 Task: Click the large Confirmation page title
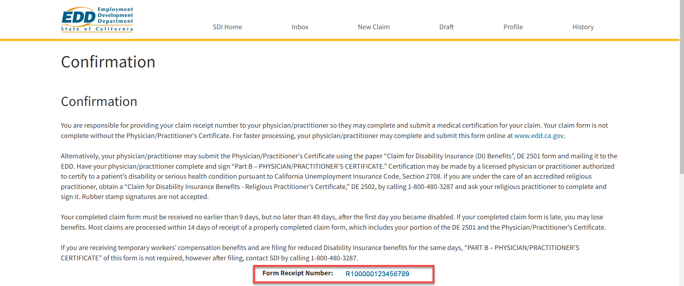(108, 62)
